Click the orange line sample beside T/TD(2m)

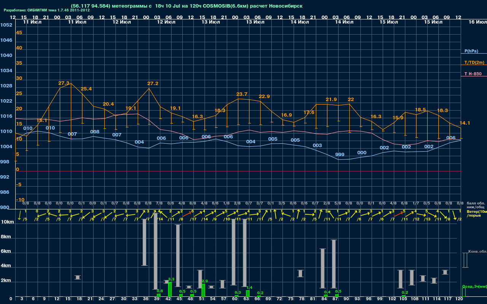474,65
